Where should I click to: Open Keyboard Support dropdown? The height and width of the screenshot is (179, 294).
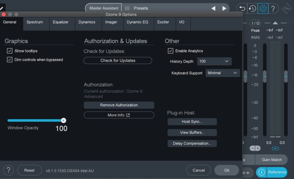coord(222,73)
